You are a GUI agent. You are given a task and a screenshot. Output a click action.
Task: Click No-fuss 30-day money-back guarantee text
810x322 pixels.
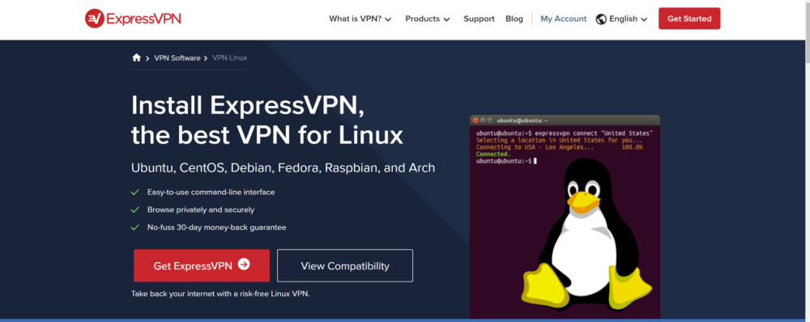(216, 227)
